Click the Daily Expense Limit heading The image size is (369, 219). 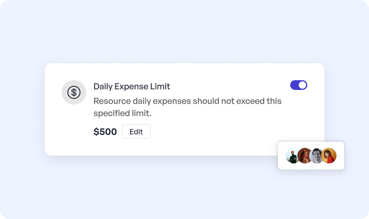tap(132, 86)
